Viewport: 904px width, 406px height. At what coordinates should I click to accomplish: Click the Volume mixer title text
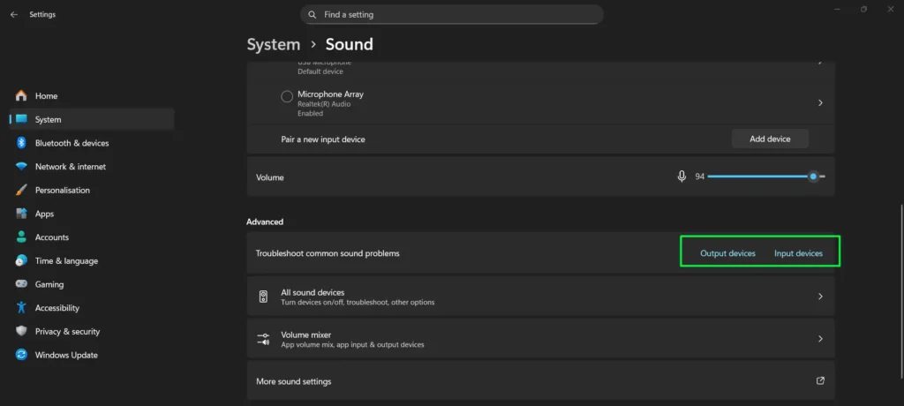[x=305, y=335]
